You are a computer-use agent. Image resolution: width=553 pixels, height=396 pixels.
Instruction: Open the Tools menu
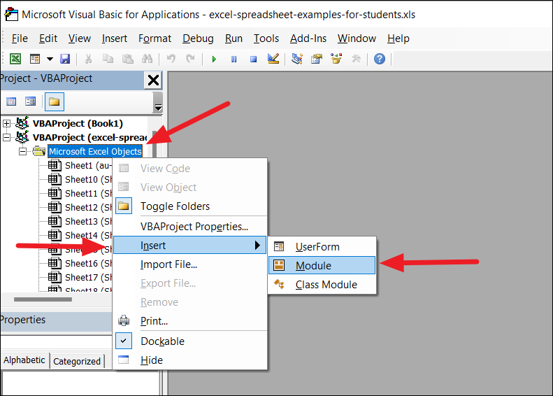pos(266,38)
